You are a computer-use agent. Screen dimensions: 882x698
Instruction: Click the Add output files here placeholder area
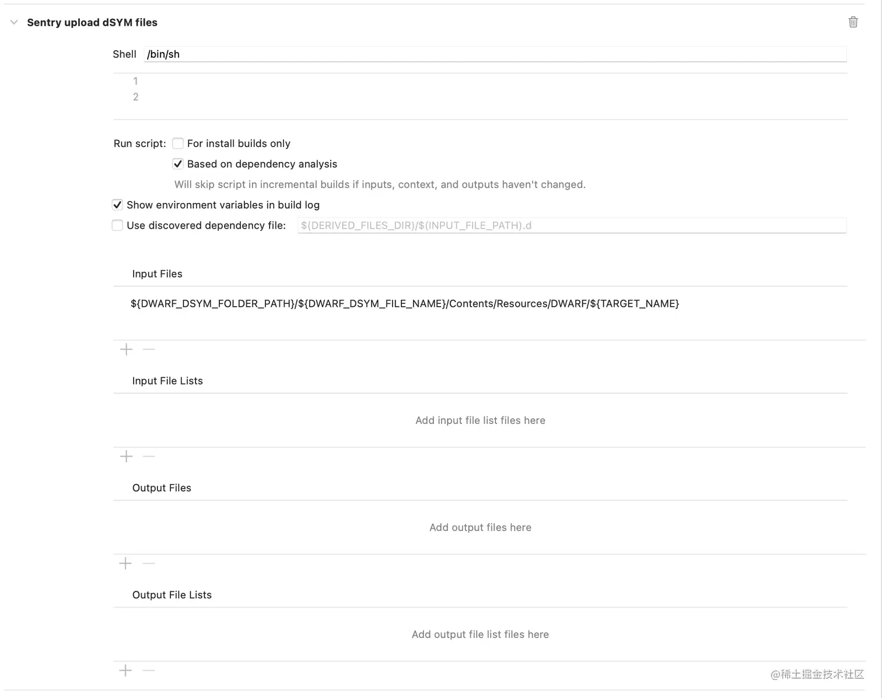click(x=480, y=527)
